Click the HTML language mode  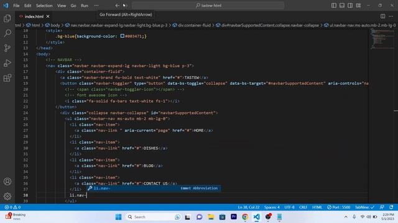317,207
